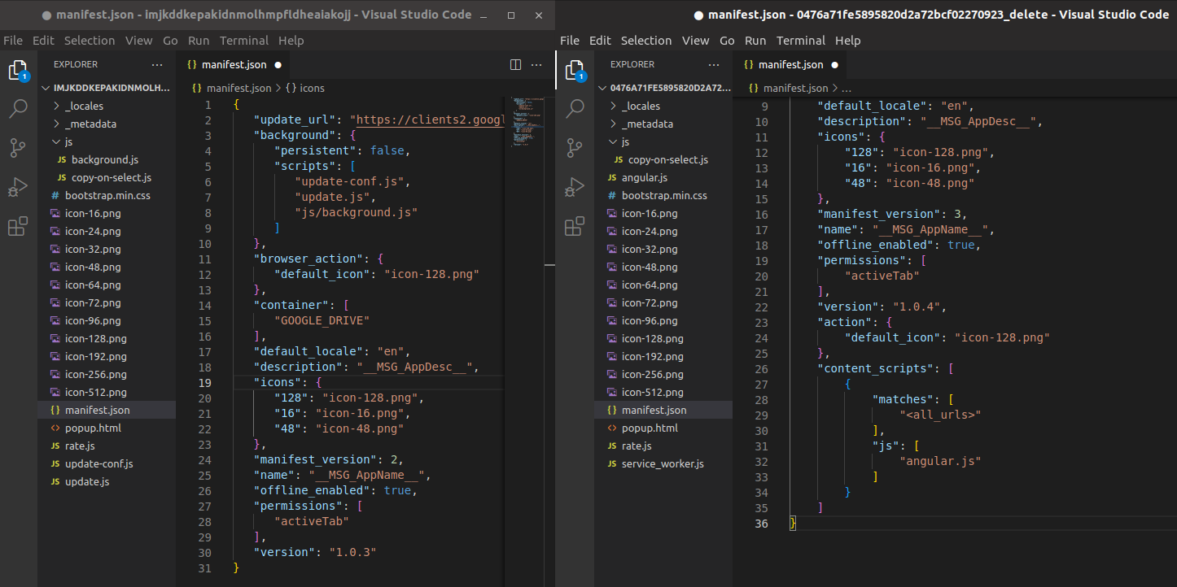Open icon-256.png in right Explorer
1177x587 pixels.
(663, 374)
